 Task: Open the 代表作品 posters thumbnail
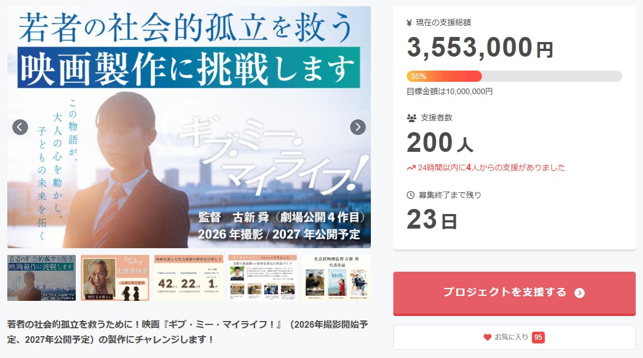tap(336, 278)
